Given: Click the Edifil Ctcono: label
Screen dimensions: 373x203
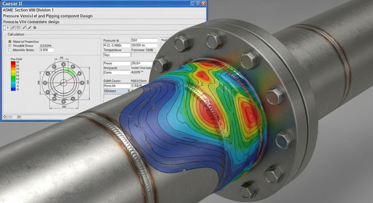Looking at the screenshot, I should (112, 81).
